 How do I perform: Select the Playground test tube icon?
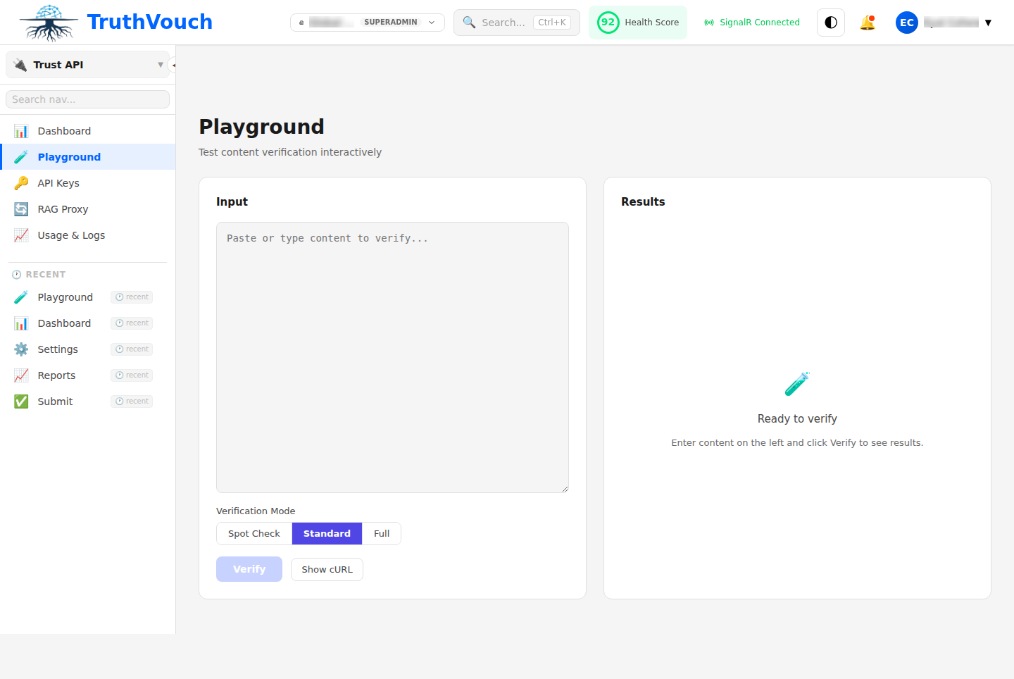click(x=22, y=156)
